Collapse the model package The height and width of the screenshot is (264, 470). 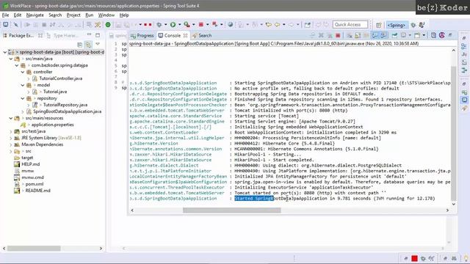(x=23, y=85)
